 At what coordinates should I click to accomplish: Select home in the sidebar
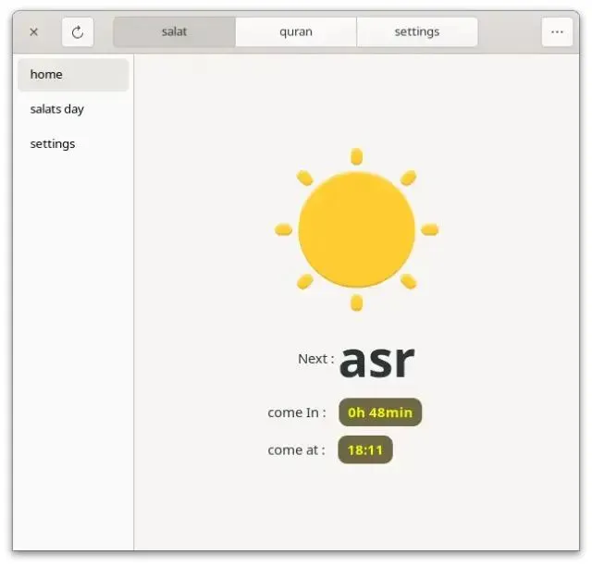coord(73,75)
